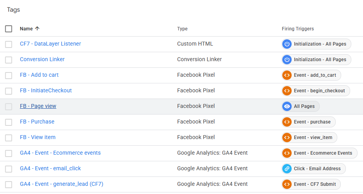Click the power icon beside Conversion Linker trigger
Screen dimensions: 363x194
coord(287,60)
